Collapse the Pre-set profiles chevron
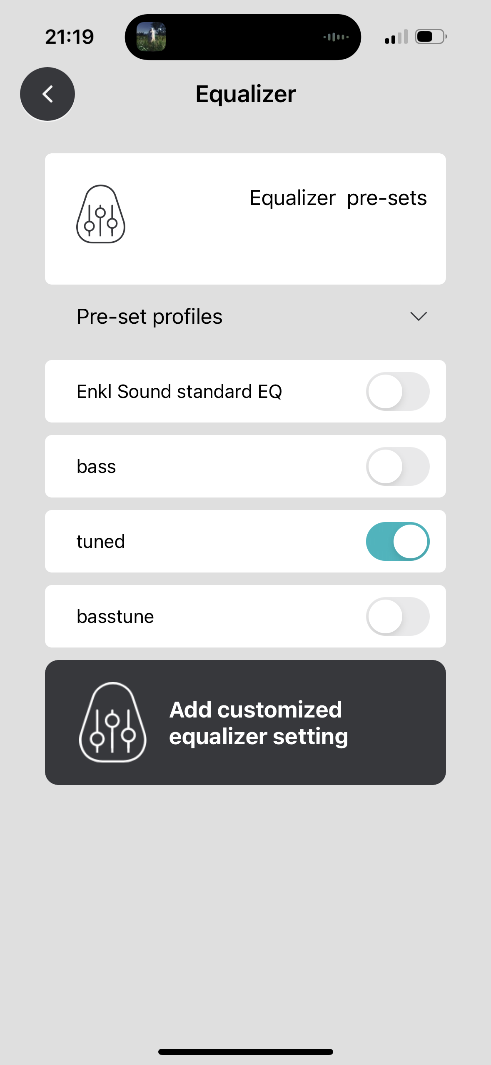This screenshot has height=1065, width=491. coord(418,316)
